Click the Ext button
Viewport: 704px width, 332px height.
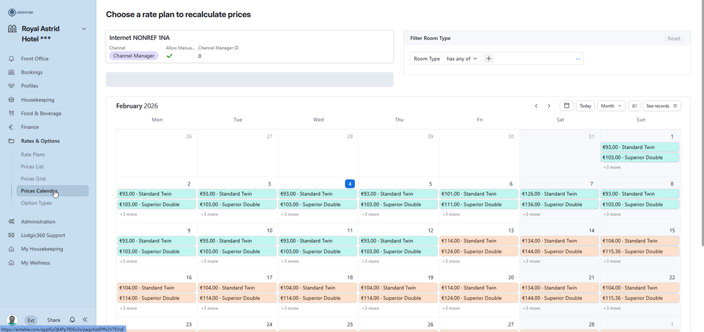coord(31,320)
